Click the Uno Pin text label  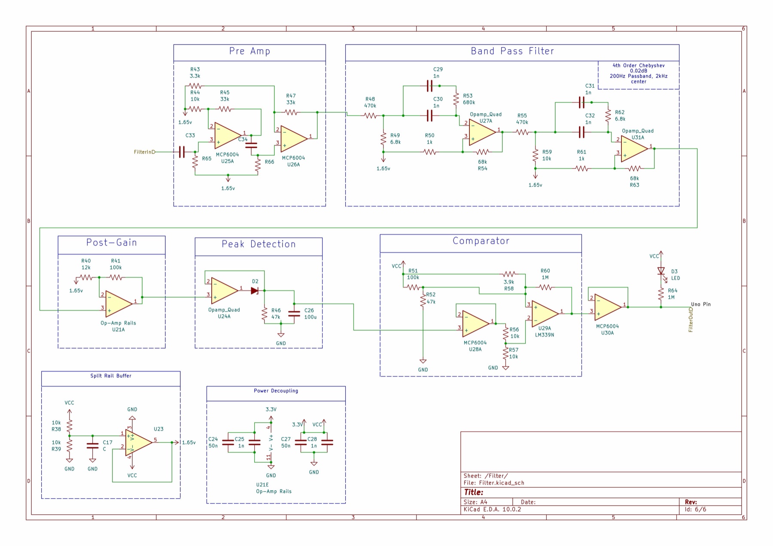pos(701,304)
